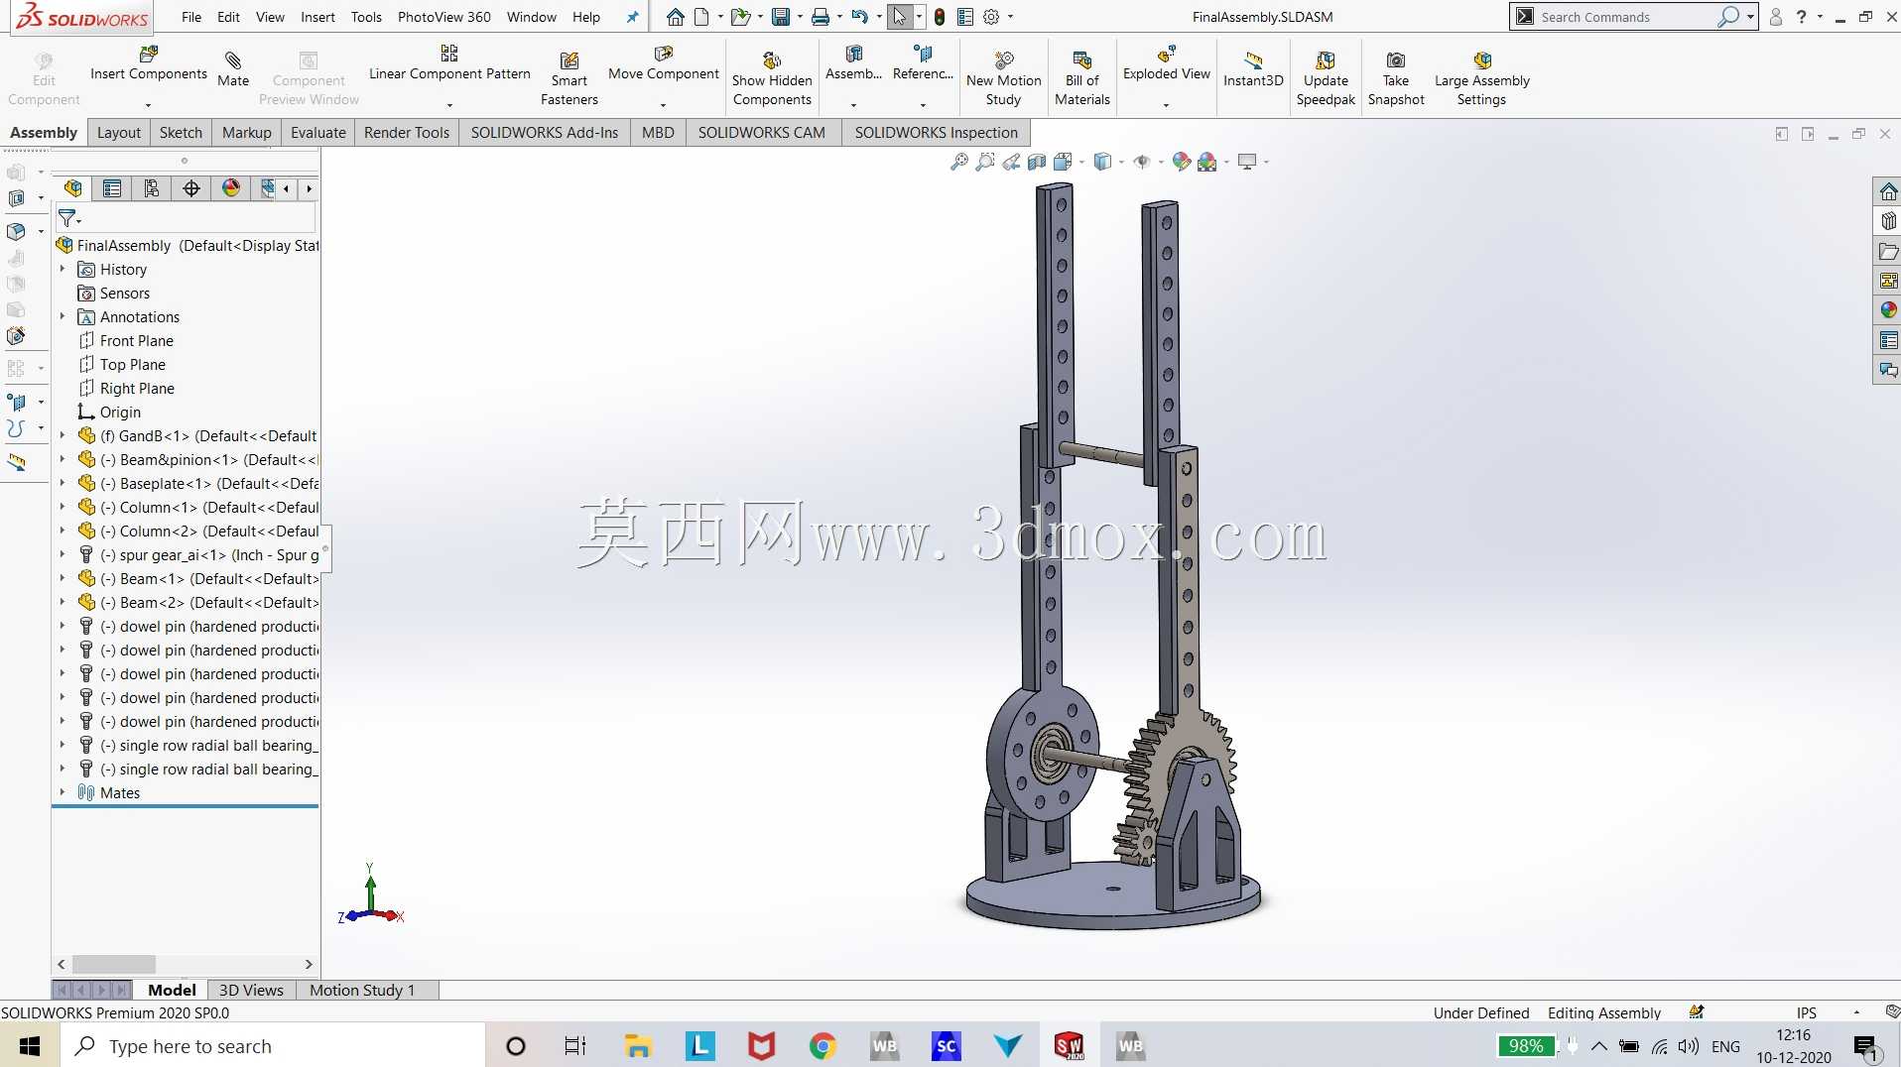Click the Undo icon
The height and width of the screenshot is (1067, 1901).
pyautogui.click(x=859, y=17)
